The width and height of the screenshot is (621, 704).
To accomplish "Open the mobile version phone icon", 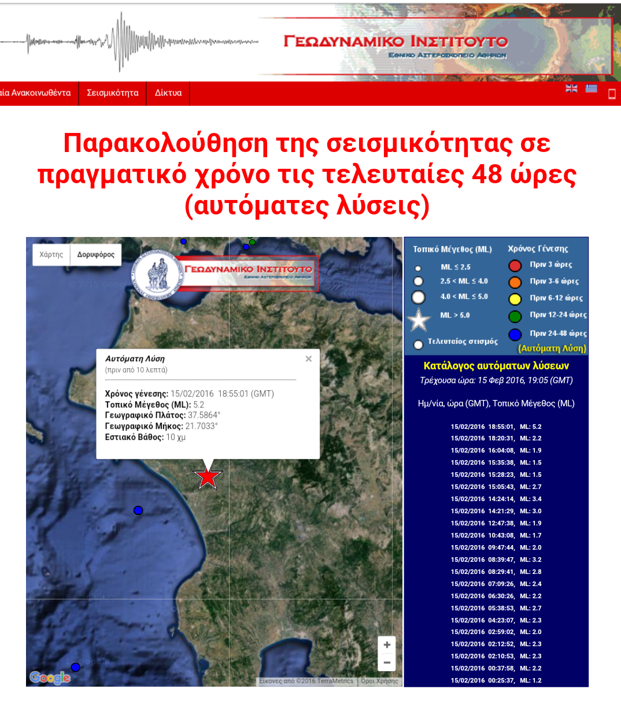I will tap(612, 94).
